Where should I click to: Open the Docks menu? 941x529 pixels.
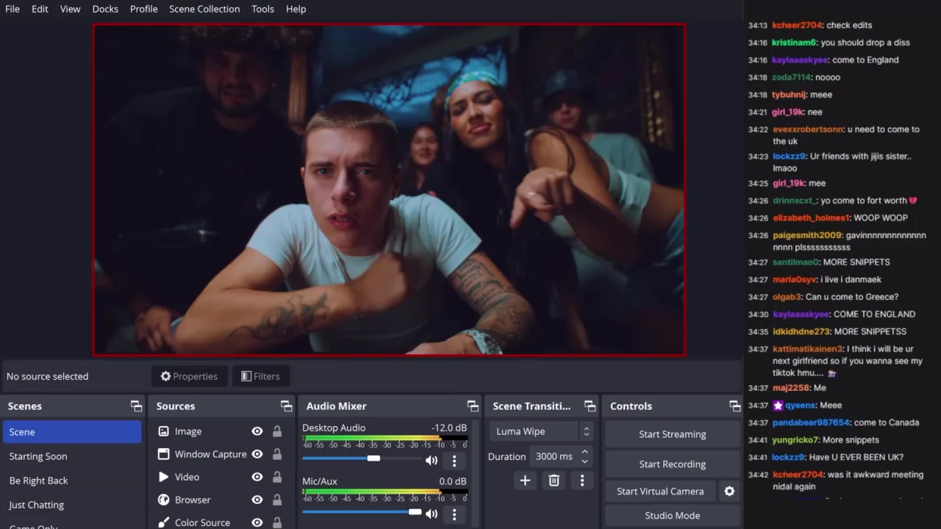point(105,9)
